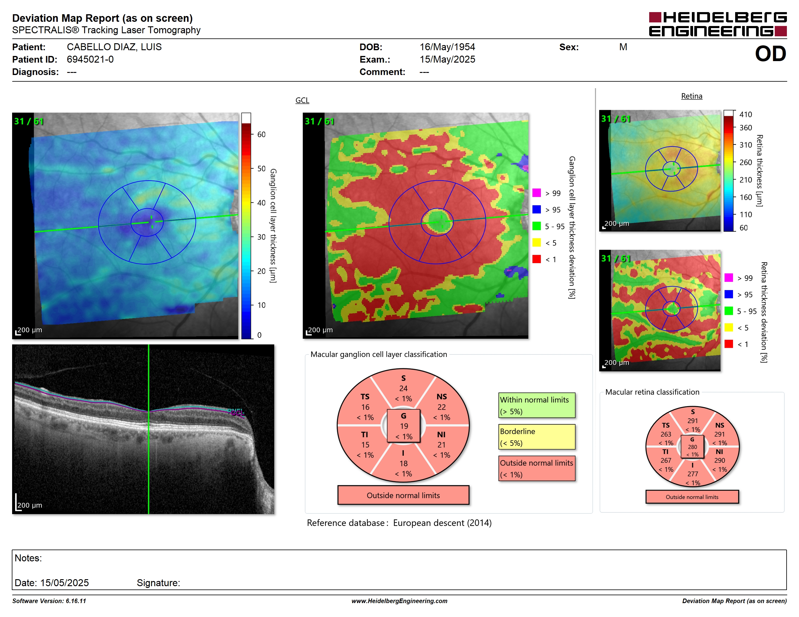
Task: Click the GCL deviation map image
Action: pos(415,226)
